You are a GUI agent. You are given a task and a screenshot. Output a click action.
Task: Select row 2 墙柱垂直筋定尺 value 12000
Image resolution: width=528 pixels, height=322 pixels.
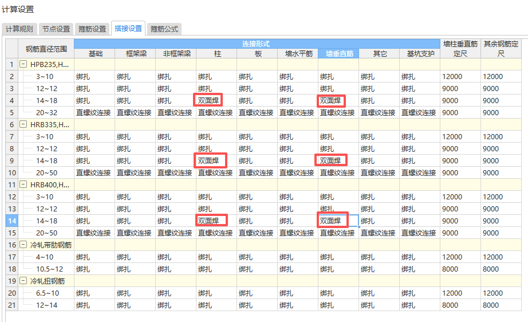point(460,76)
